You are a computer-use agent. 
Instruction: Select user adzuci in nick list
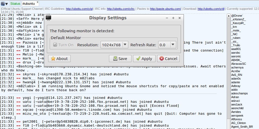coord(235,101)
